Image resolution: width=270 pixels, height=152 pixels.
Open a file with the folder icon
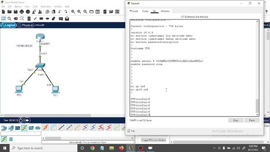click(x=9, y=12)
